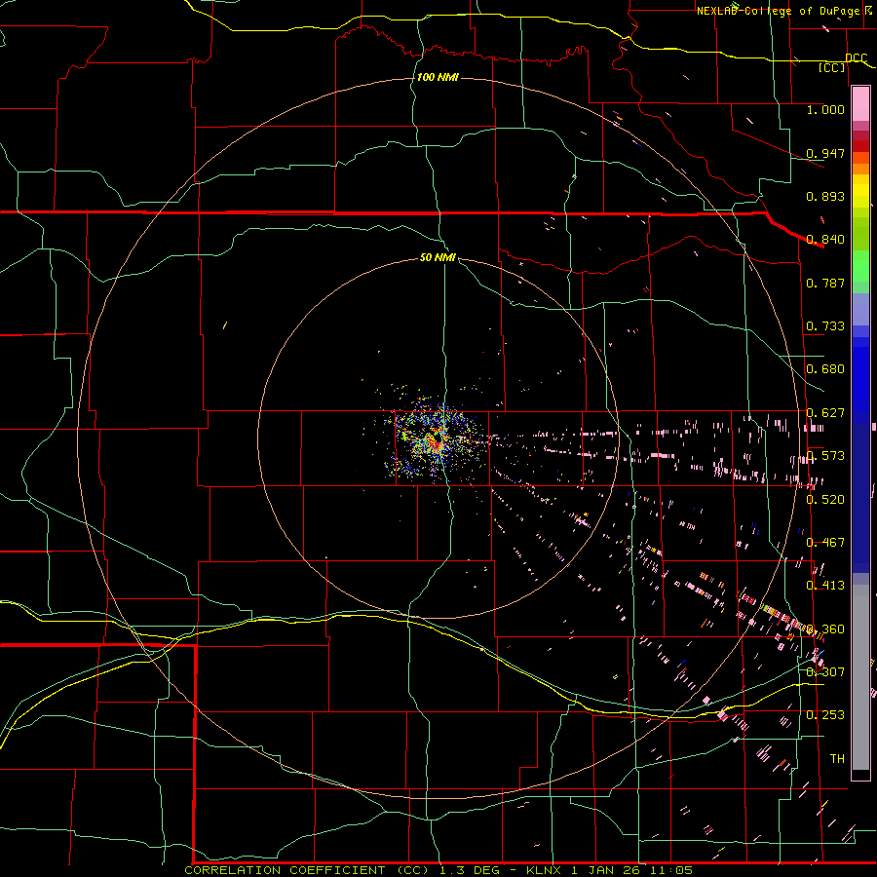877x877 pixels.
Task: Click the DCC product label
Action: pos(856,57)
